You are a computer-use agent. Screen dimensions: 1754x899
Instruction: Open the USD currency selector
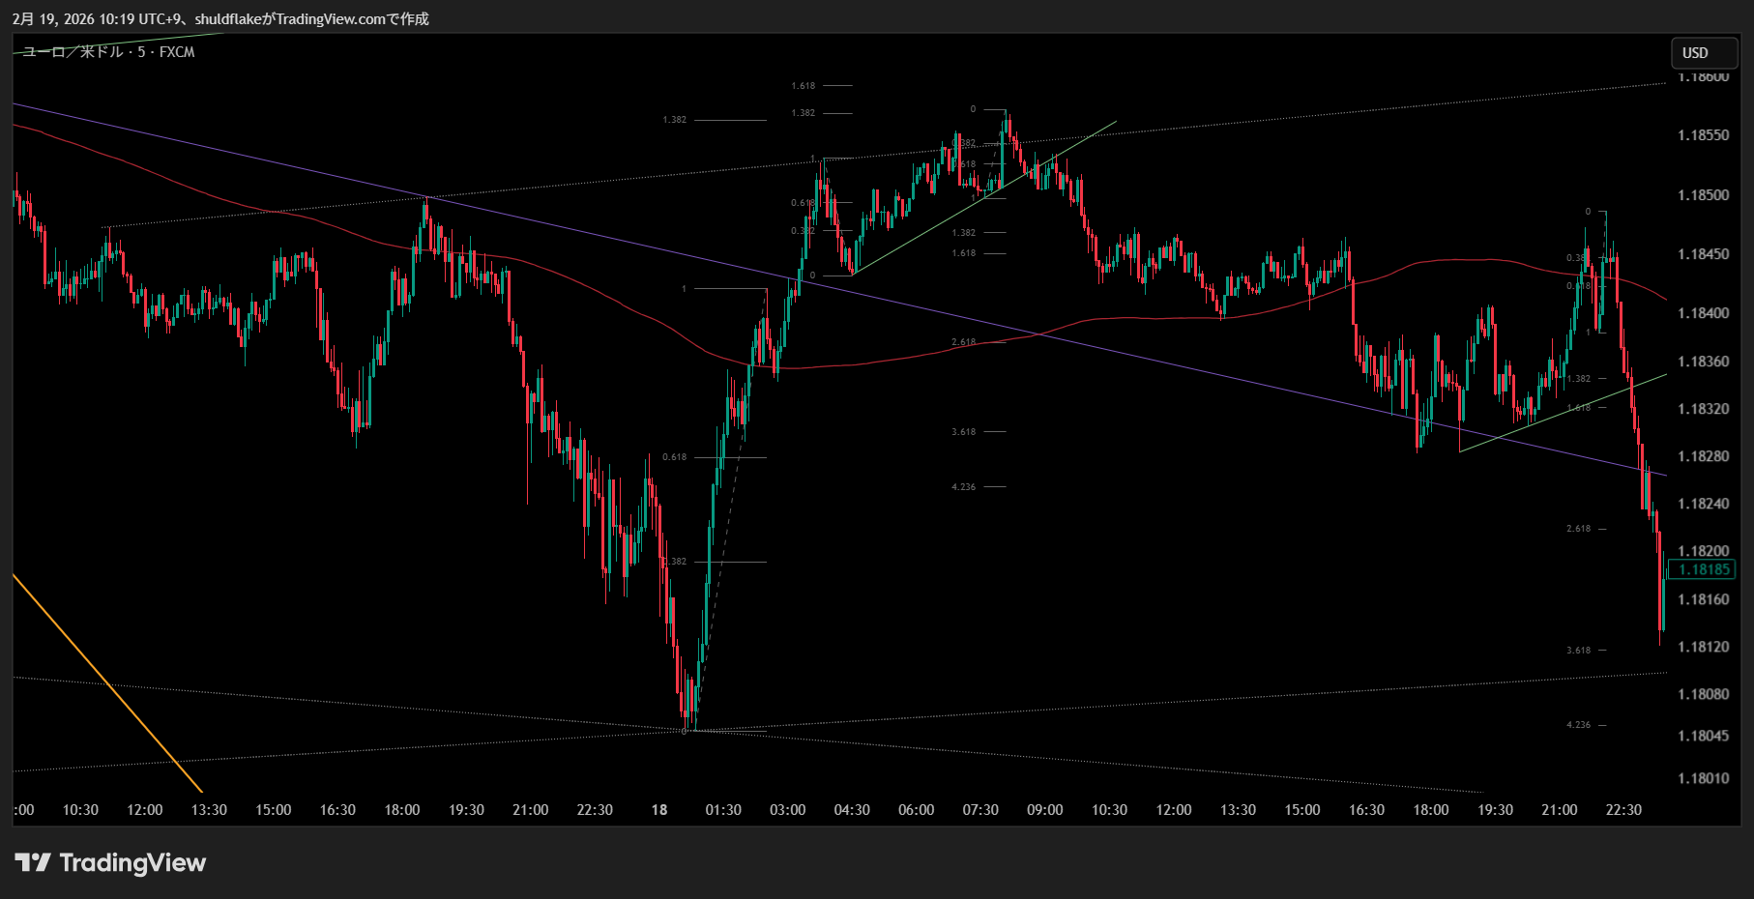click(x=1704, y=53)
